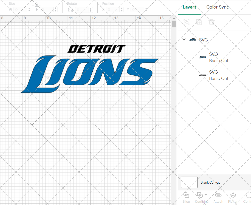
Task: Open the Color Sync tab
Action: (x=218, y=7)
